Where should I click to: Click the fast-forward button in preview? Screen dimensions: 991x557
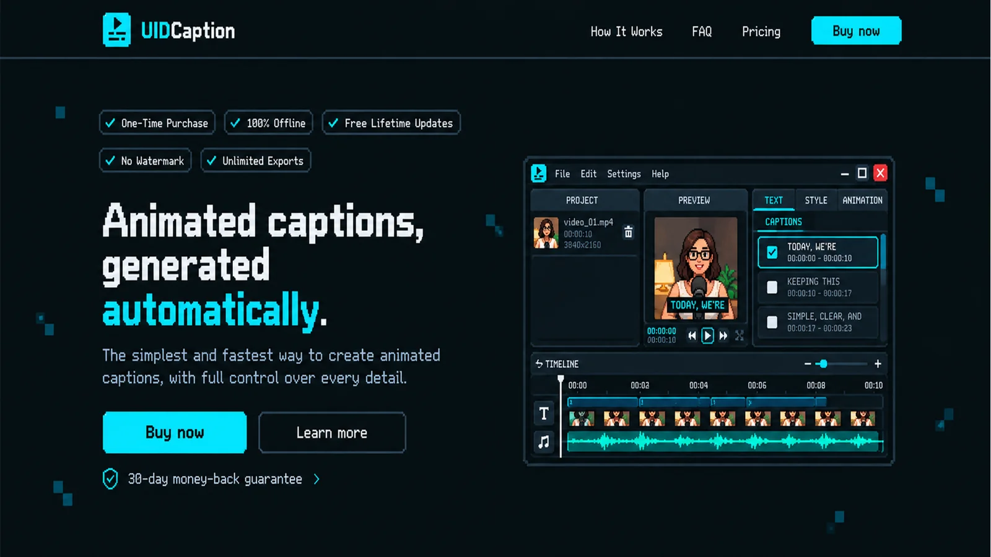723,335
